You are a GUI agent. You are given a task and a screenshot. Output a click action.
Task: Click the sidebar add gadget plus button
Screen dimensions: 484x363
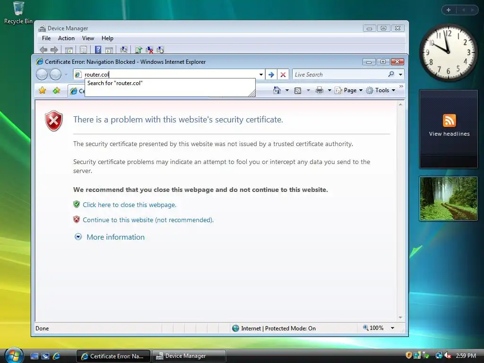449,10
